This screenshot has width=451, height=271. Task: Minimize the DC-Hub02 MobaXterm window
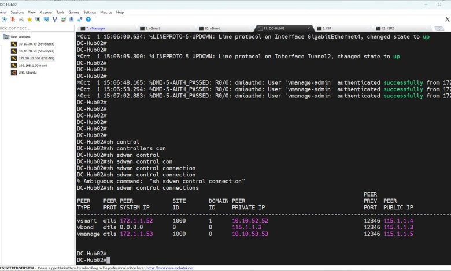[426, 5]
